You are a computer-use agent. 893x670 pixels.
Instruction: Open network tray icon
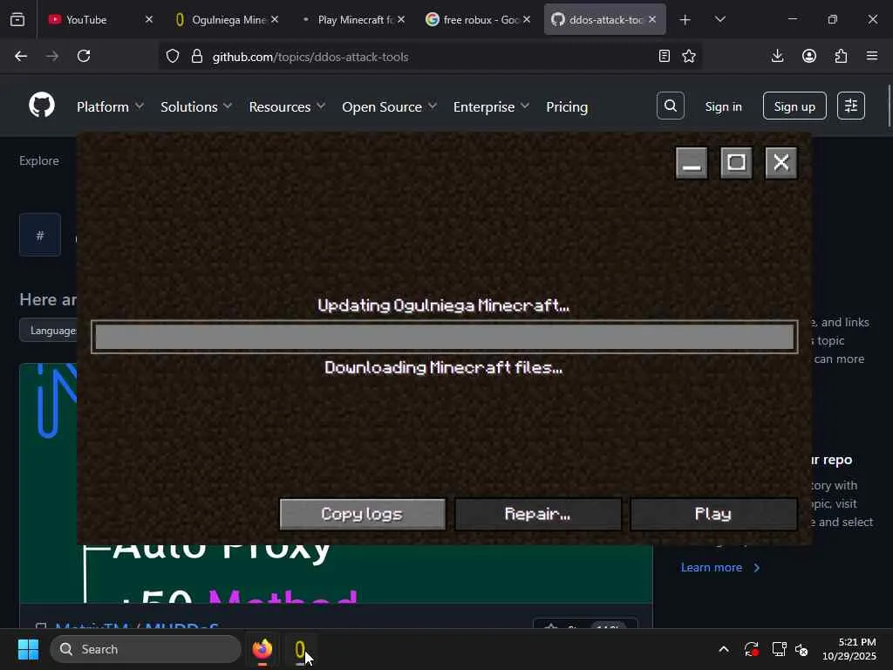pos(779,649)
